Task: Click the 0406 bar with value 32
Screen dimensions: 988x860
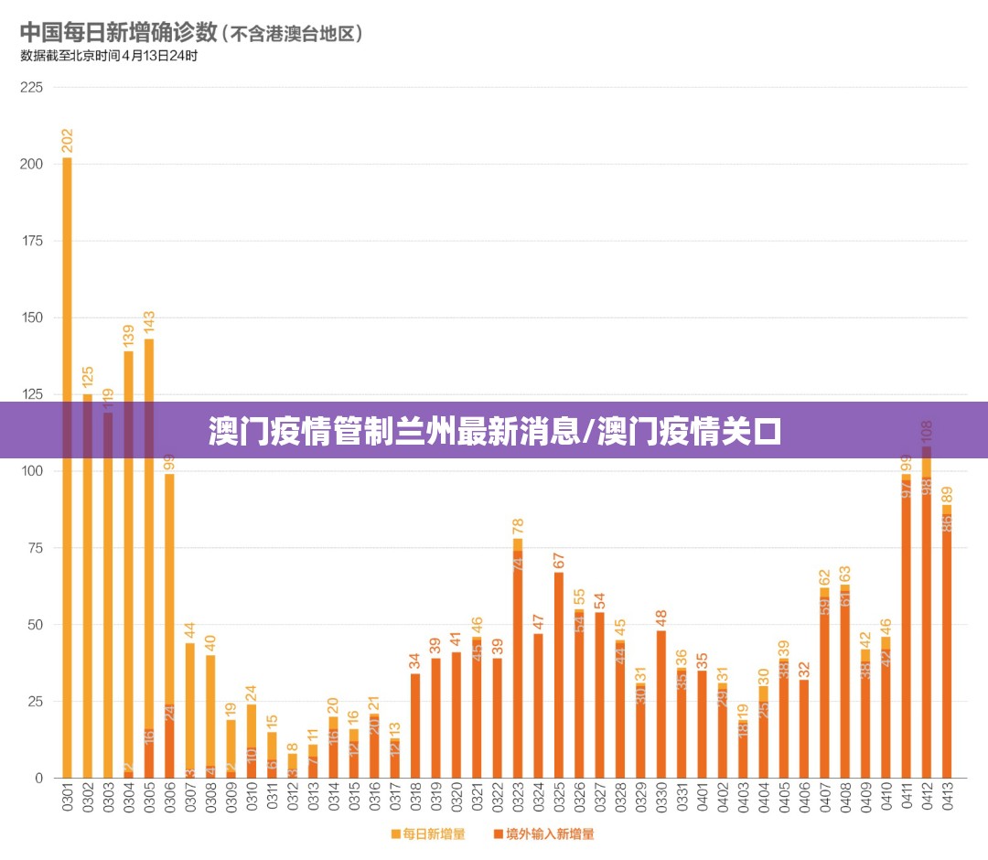Action: [x=804, y=729]
